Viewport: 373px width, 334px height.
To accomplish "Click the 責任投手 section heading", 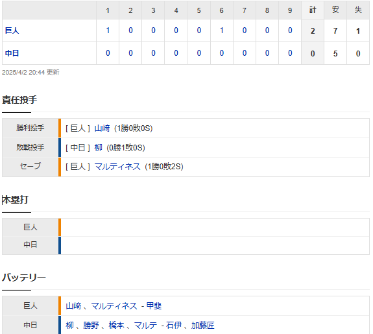I will (19, 100).
